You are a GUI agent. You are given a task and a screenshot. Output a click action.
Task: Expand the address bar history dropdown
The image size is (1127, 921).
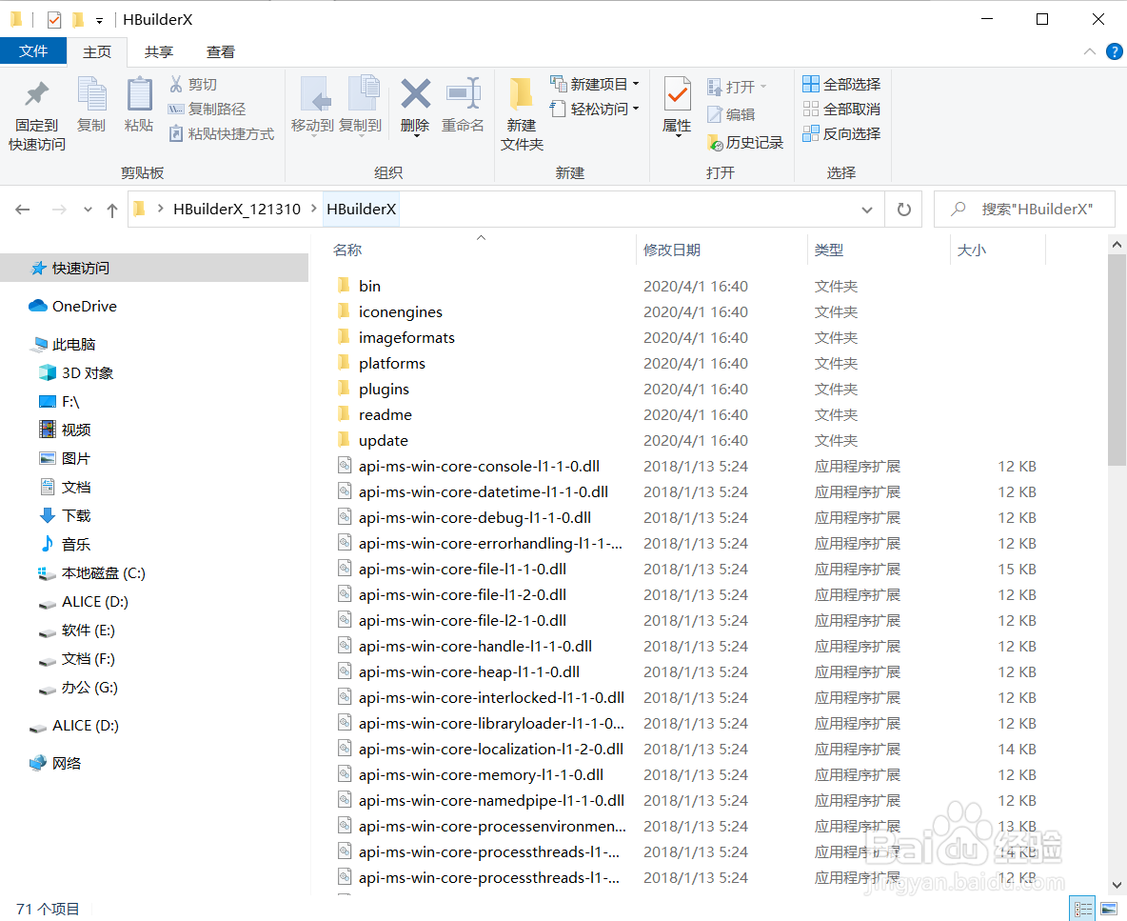[867, 210]
